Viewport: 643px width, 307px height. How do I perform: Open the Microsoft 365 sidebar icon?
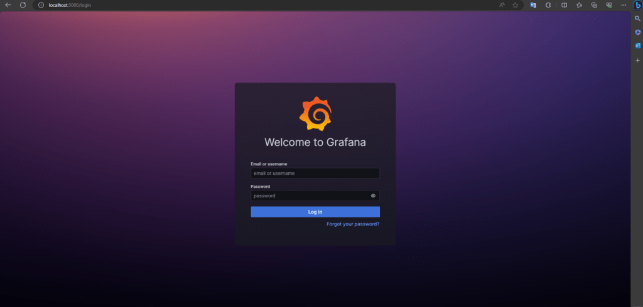click(x=637, y=33)
